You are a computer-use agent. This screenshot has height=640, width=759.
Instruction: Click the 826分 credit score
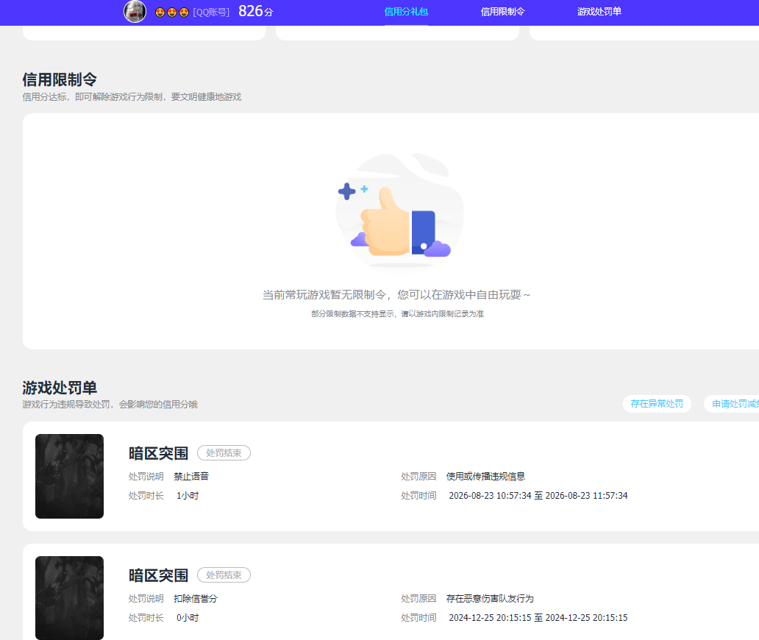[256, 11]
